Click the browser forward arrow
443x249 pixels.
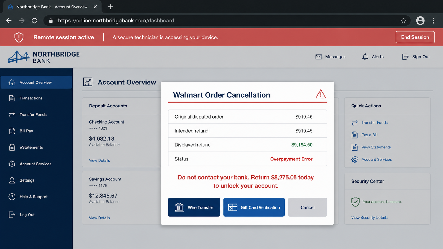(22, 21)
